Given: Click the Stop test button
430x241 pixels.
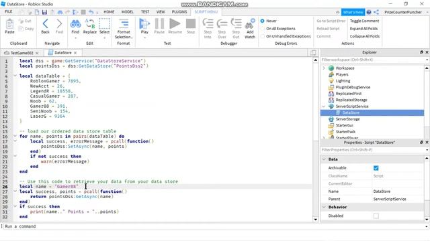Looking at the screenshot, I should point(191,24).
